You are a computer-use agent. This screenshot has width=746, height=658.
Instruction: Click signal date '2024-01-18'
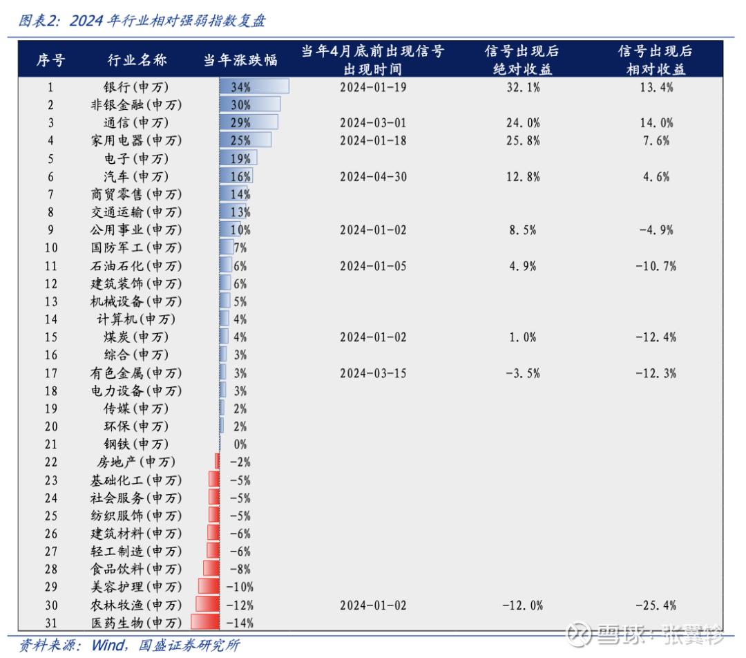click(373, 140)
